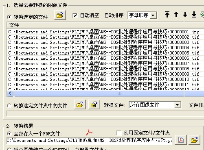Open the file browser to add image files

pos(60,15)
